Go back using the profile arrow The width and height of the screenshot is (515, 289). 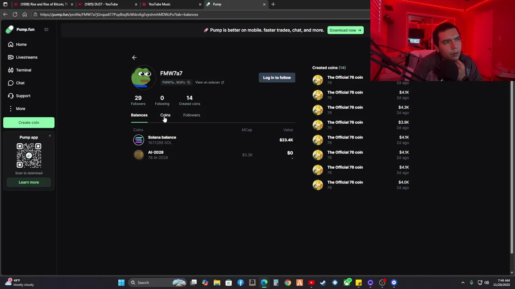[x=134, y=57]
